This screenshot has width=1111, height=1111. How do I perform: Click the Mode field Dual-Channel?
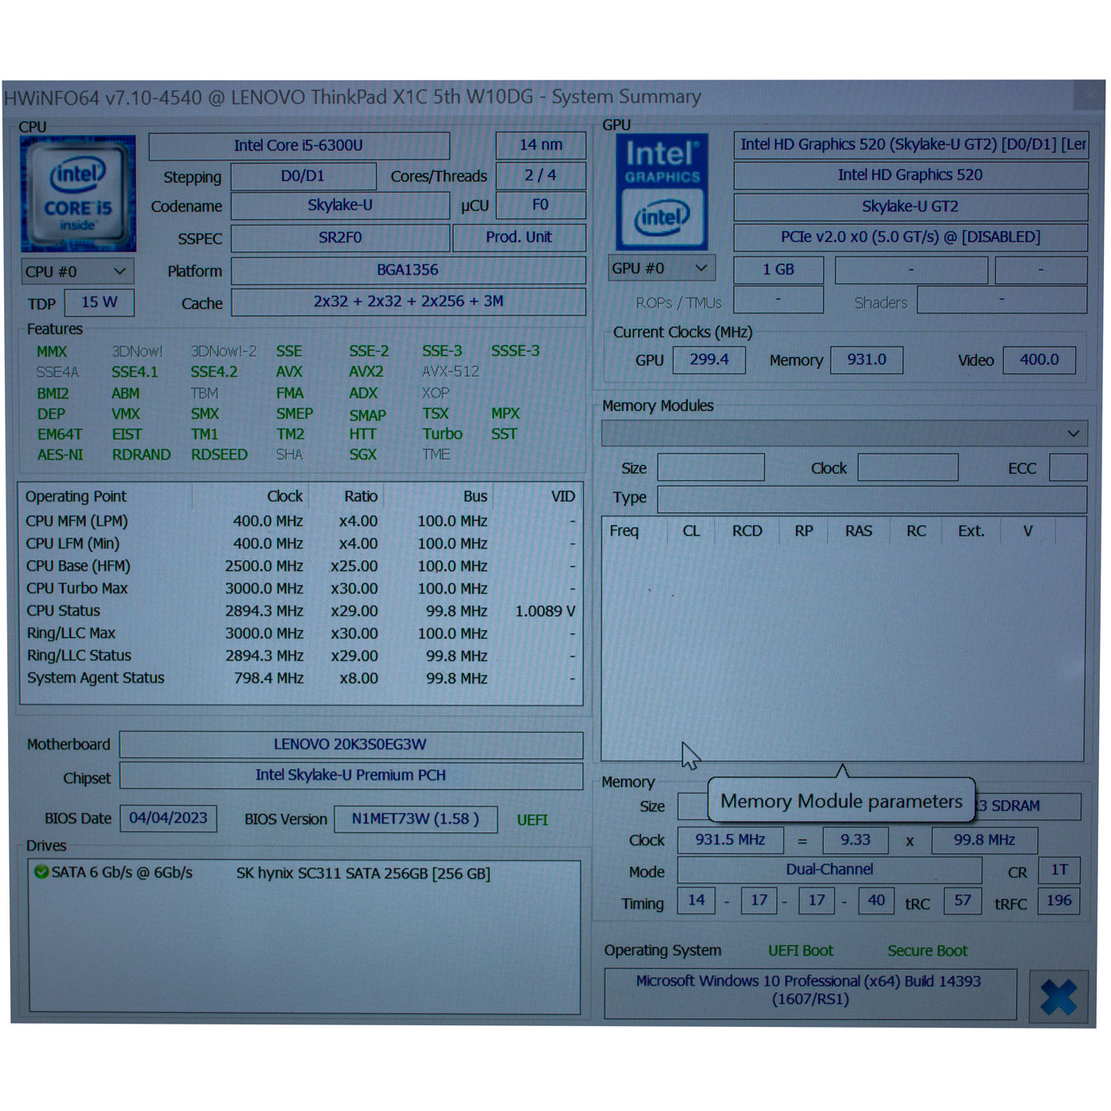829,870
